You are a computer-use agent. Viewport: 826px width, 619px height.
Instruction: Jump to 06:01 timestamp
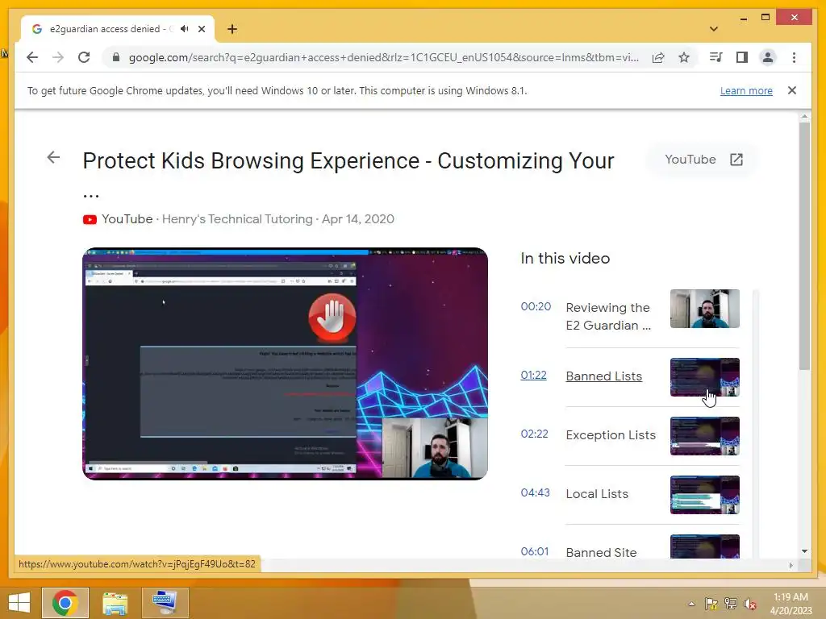click(535, 551)
